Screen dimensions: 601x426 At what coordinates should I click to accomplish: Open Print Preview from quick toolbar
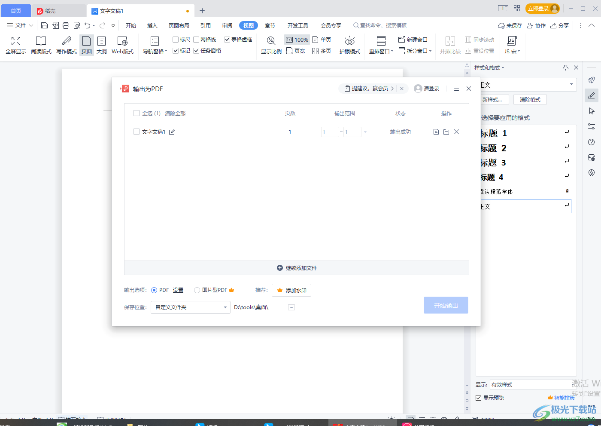77,25
